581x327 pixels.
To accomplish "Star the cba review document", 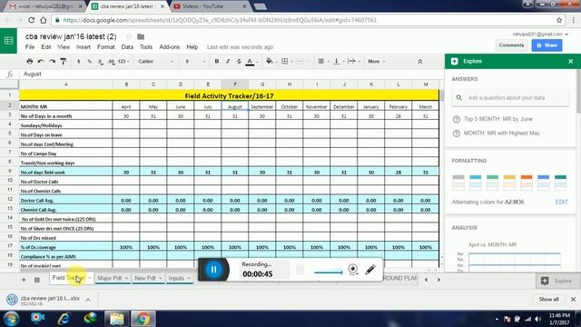I will (129, 36).
